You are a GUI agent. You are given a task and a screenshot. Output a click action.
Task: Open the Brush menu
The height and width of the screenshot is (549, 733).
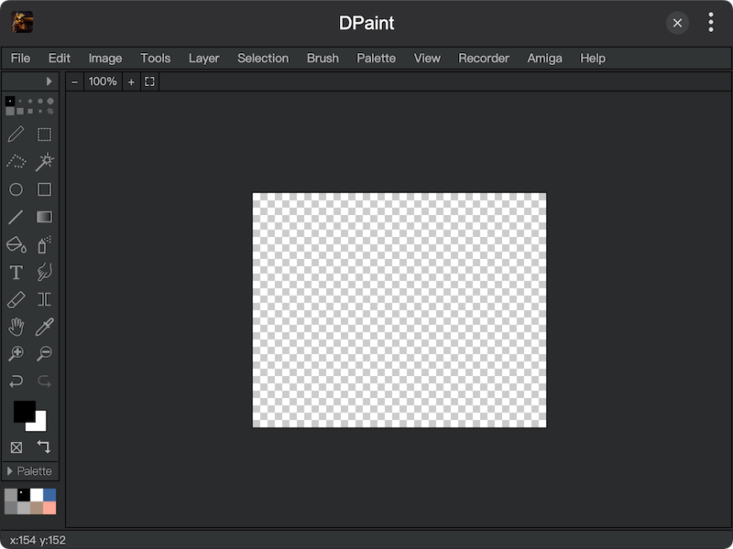(x=323, y=59)
